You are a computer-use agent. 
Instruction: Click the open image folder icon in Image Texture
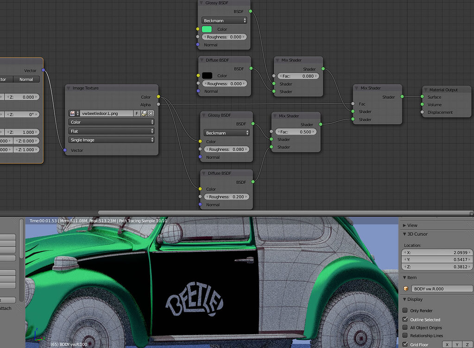tap(144, 114)
